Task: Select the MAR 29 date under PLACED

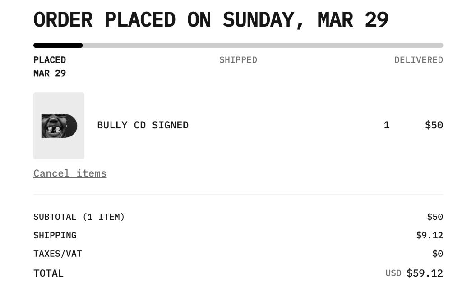Action: (x=49, y=73)
